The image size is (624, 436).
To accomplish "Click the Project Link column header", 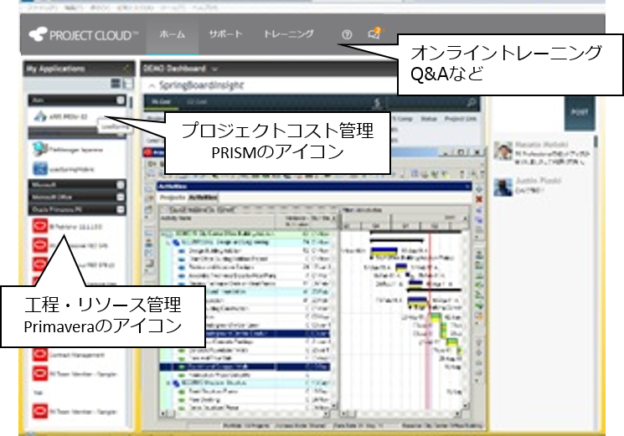I will click(x=461, y=119).
